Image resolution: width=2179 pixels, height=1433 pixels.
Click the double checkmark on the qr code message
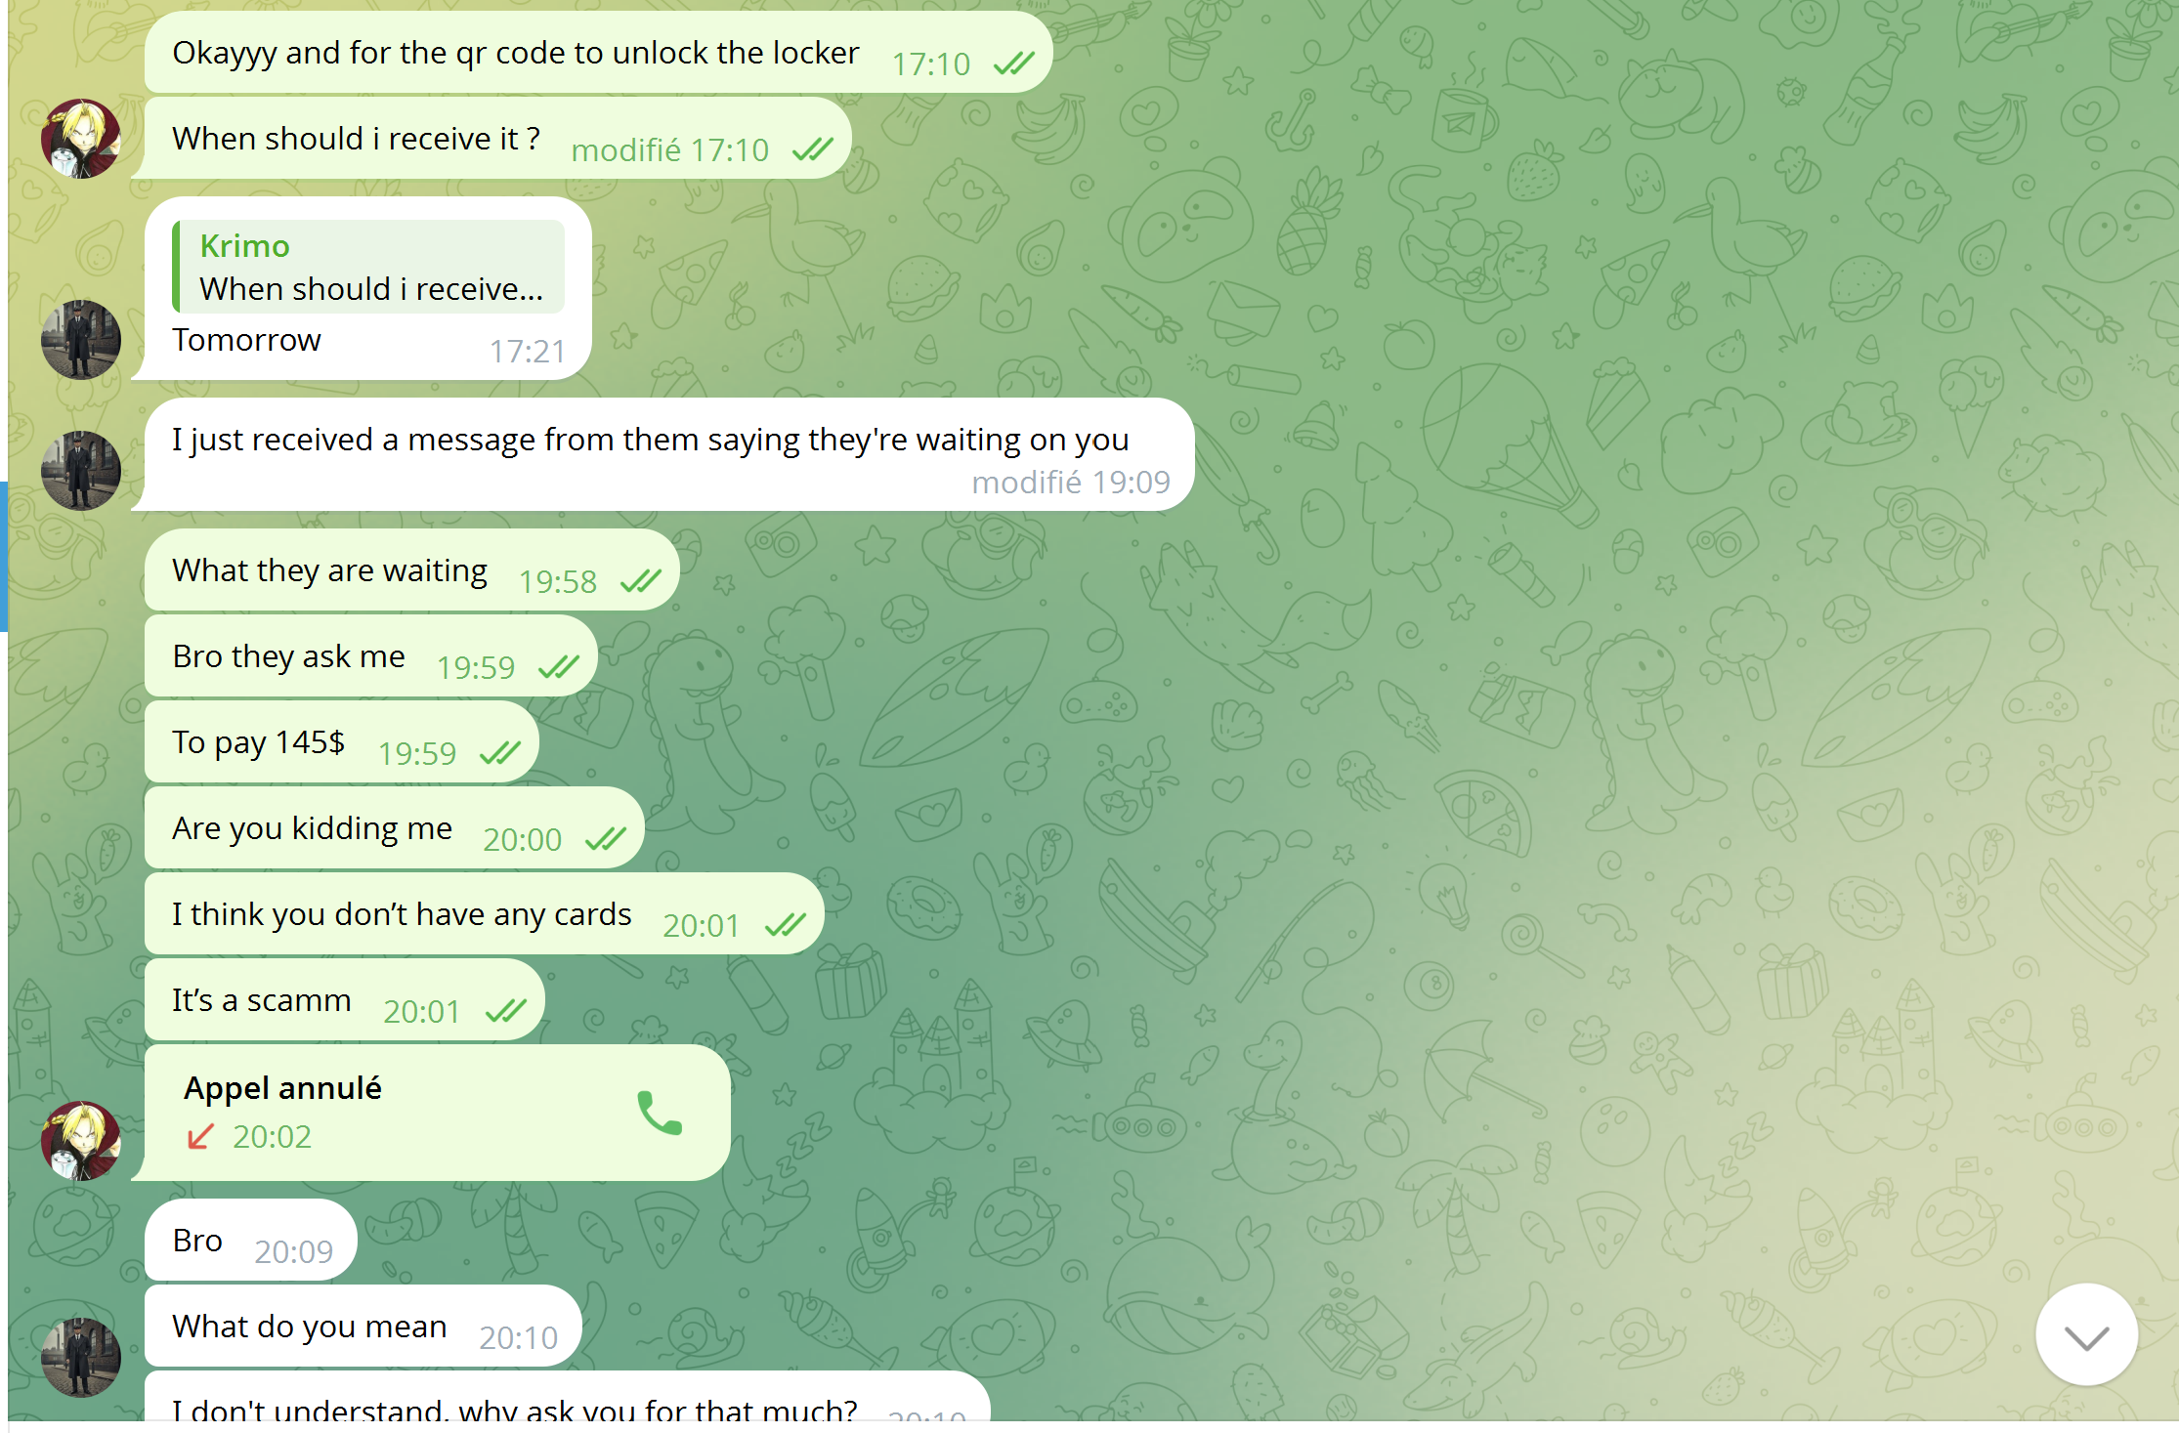tap(1013, 64)
